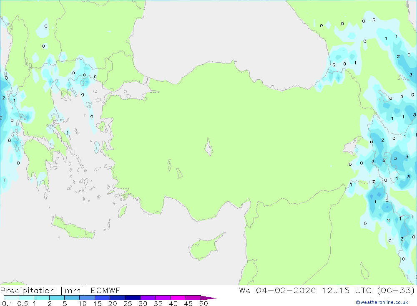Viewport: 417px width, 306px height.
Task: Click the 1–2 mm legend color swatch
Action: click(42, 298)
